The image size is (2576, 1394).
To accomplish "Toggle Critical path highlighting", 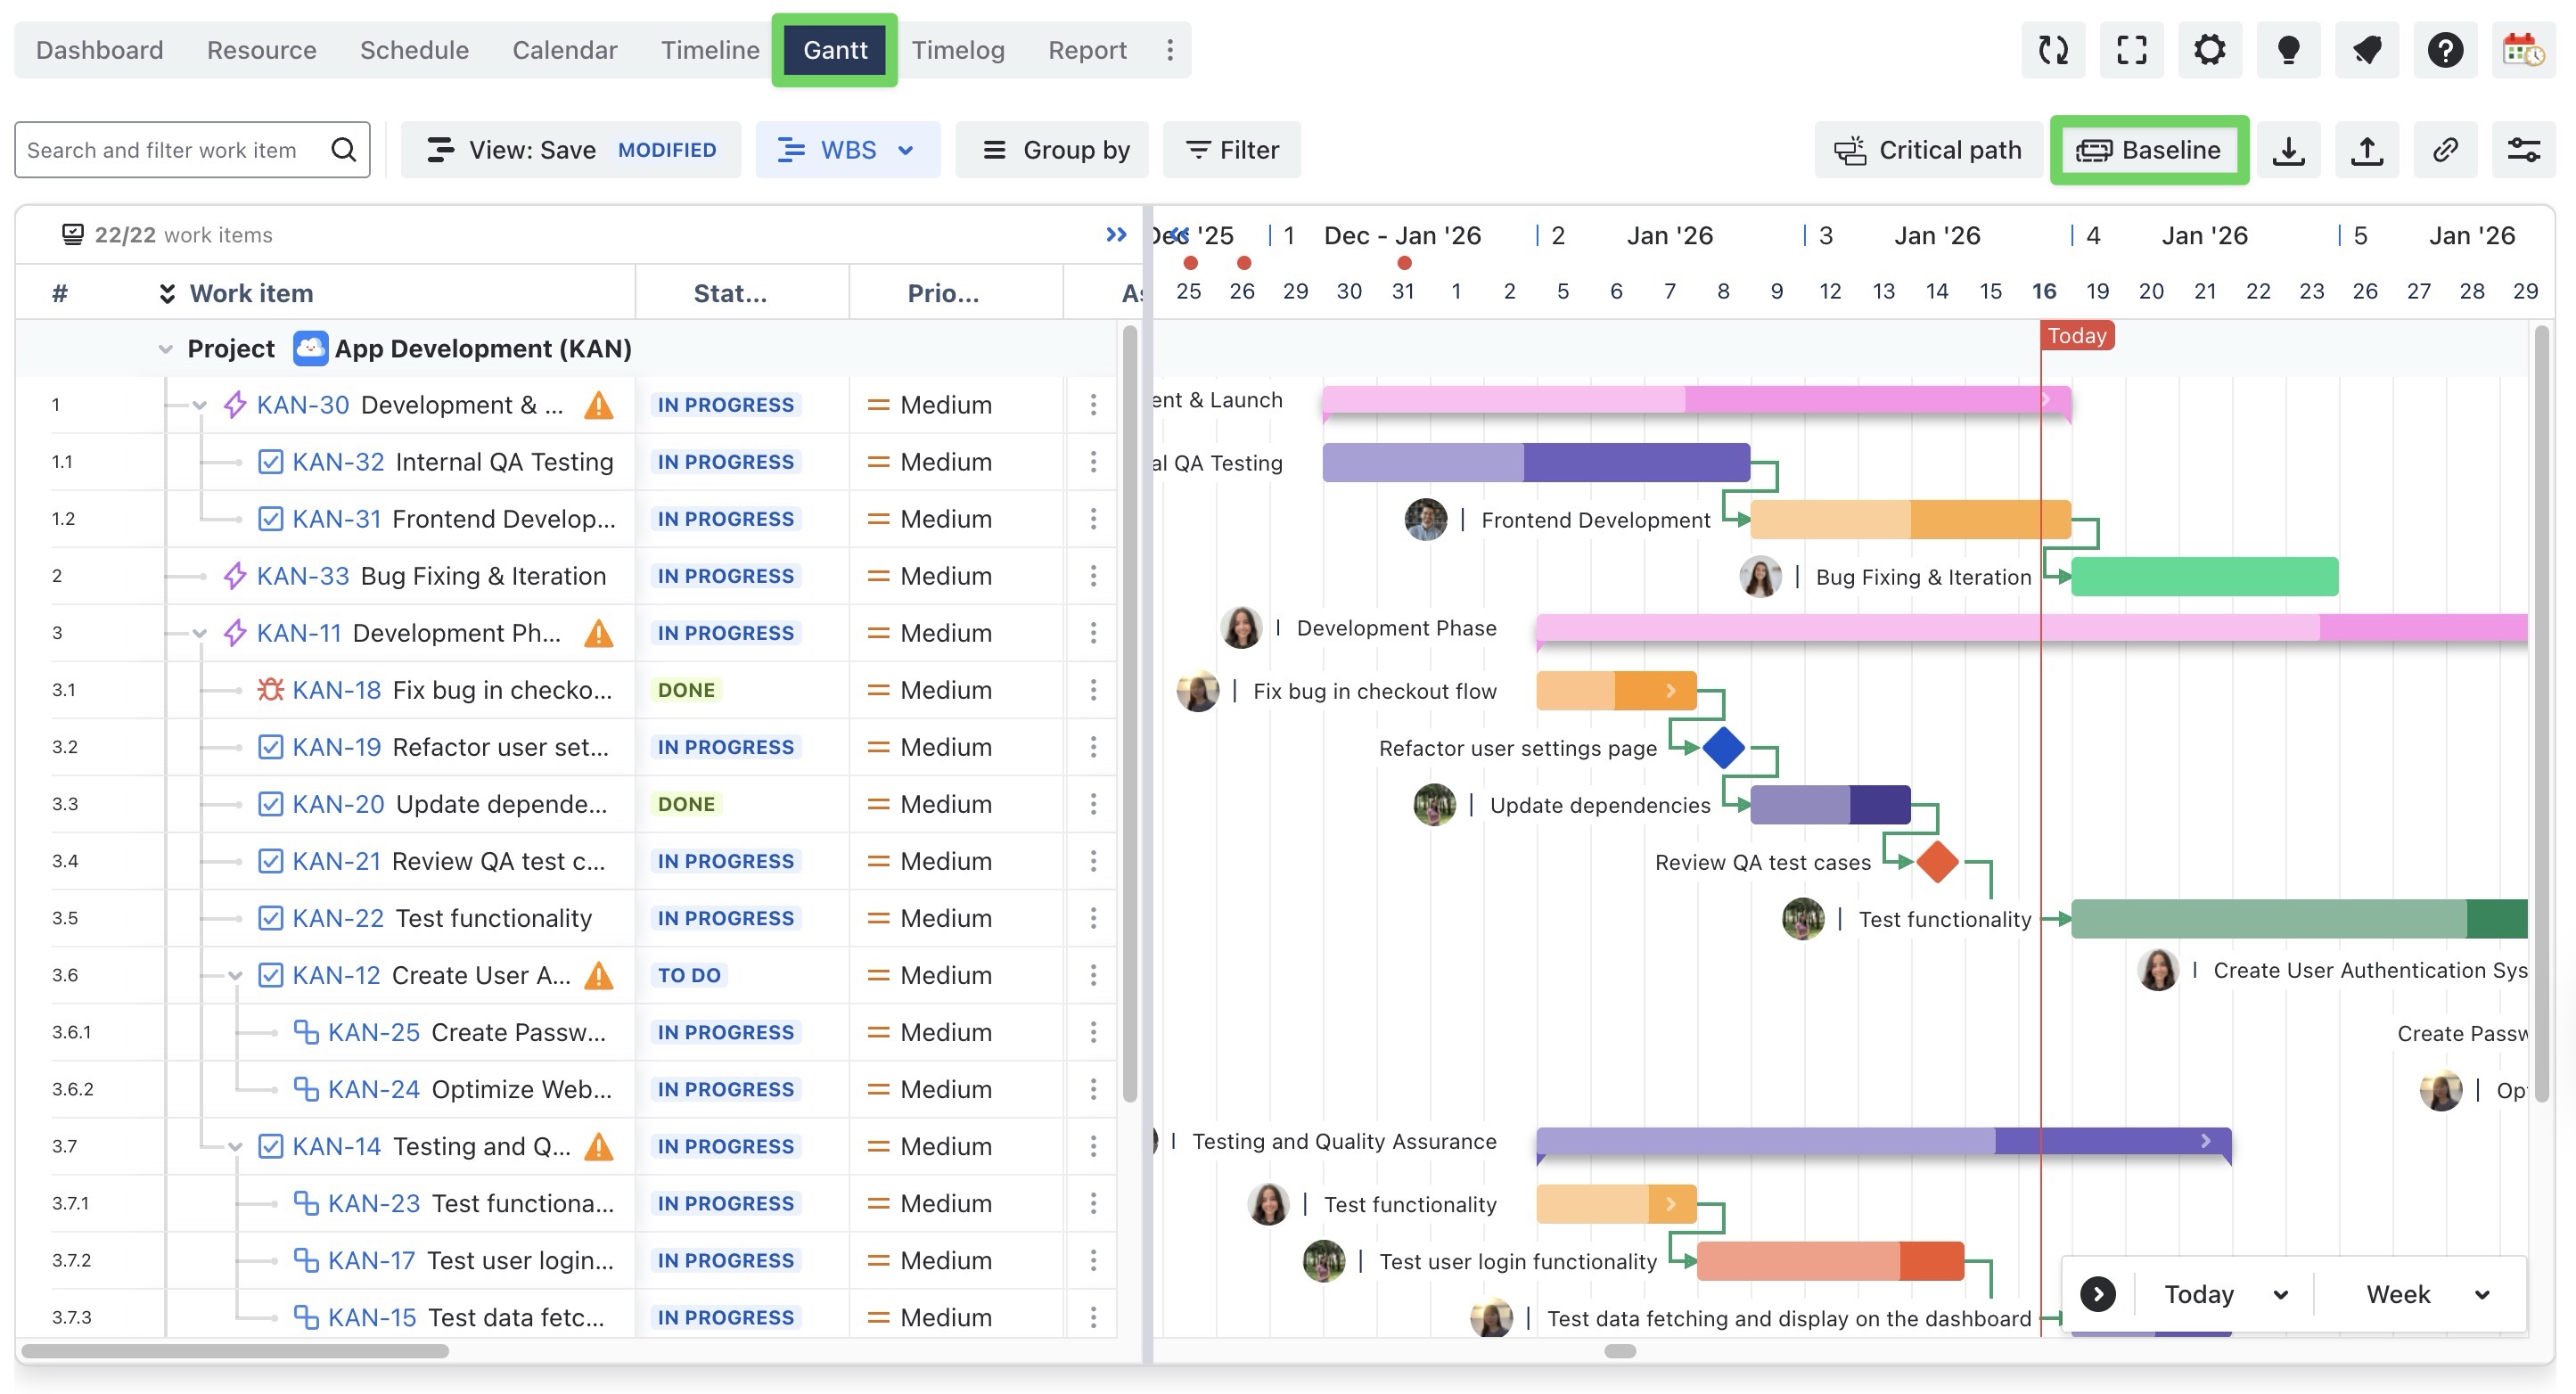I will [x=1927, y=150].
